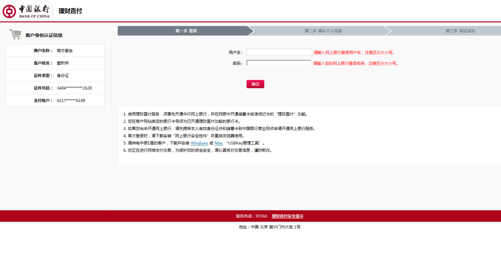
Task: Click the 理财直付 header title
Action: (70, 11)
